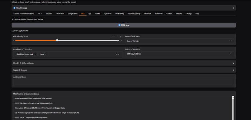Select the MSK tab
The image size is (251, 120).
[x=83, y=14]
